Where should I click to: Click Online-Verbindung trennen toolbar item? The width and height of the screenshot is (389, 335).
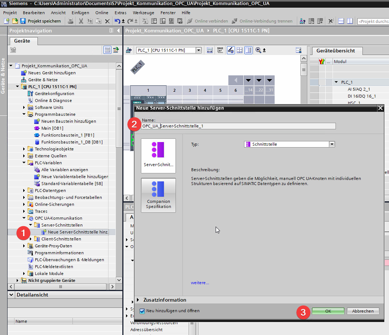[262, 21]
